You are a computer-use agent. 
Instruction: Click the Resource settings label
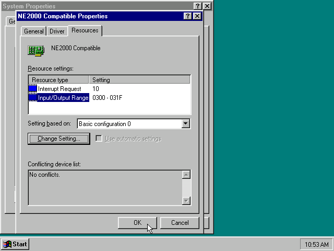click(x=51, y=69)
